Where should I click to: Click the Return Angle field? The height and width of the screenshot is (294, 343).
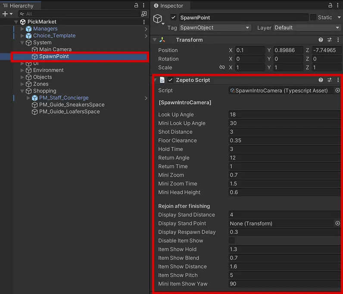284,158
